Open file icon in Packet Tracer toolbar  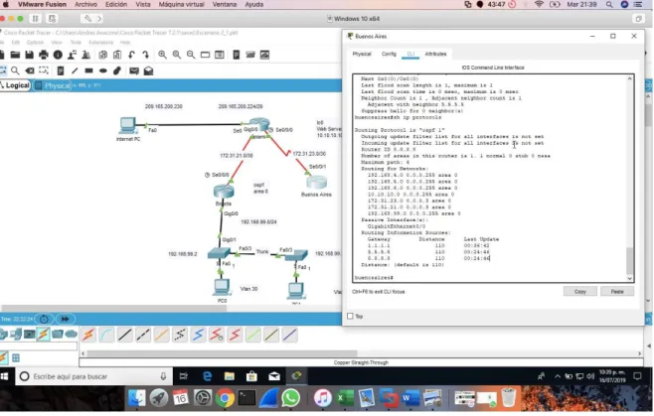tap(16, 55)
